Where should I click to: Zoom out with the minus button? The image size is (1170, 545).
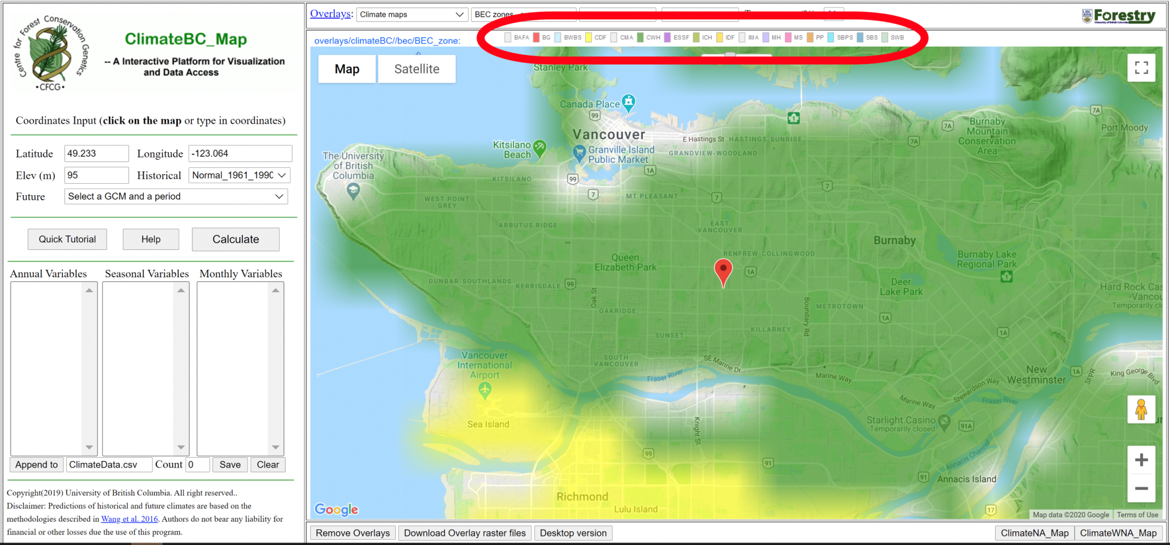1141,489
